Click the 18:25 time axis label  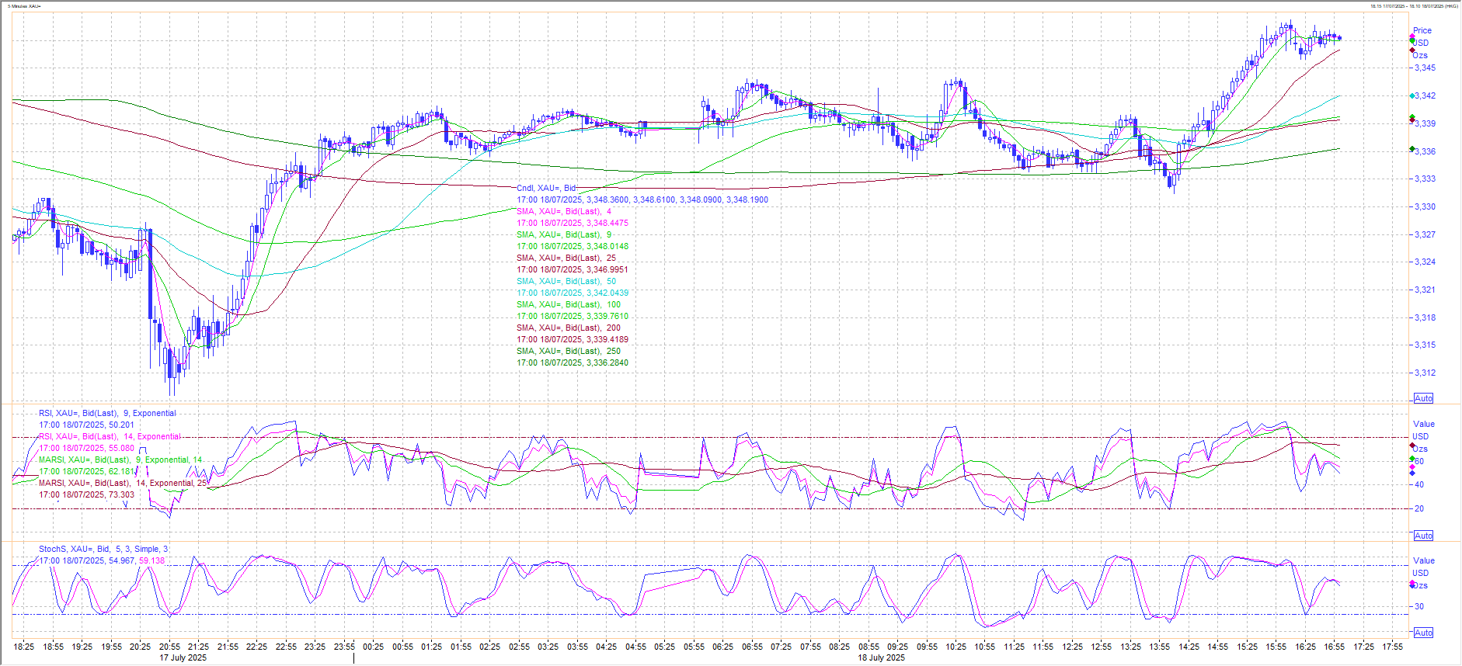tap(24, 646)
